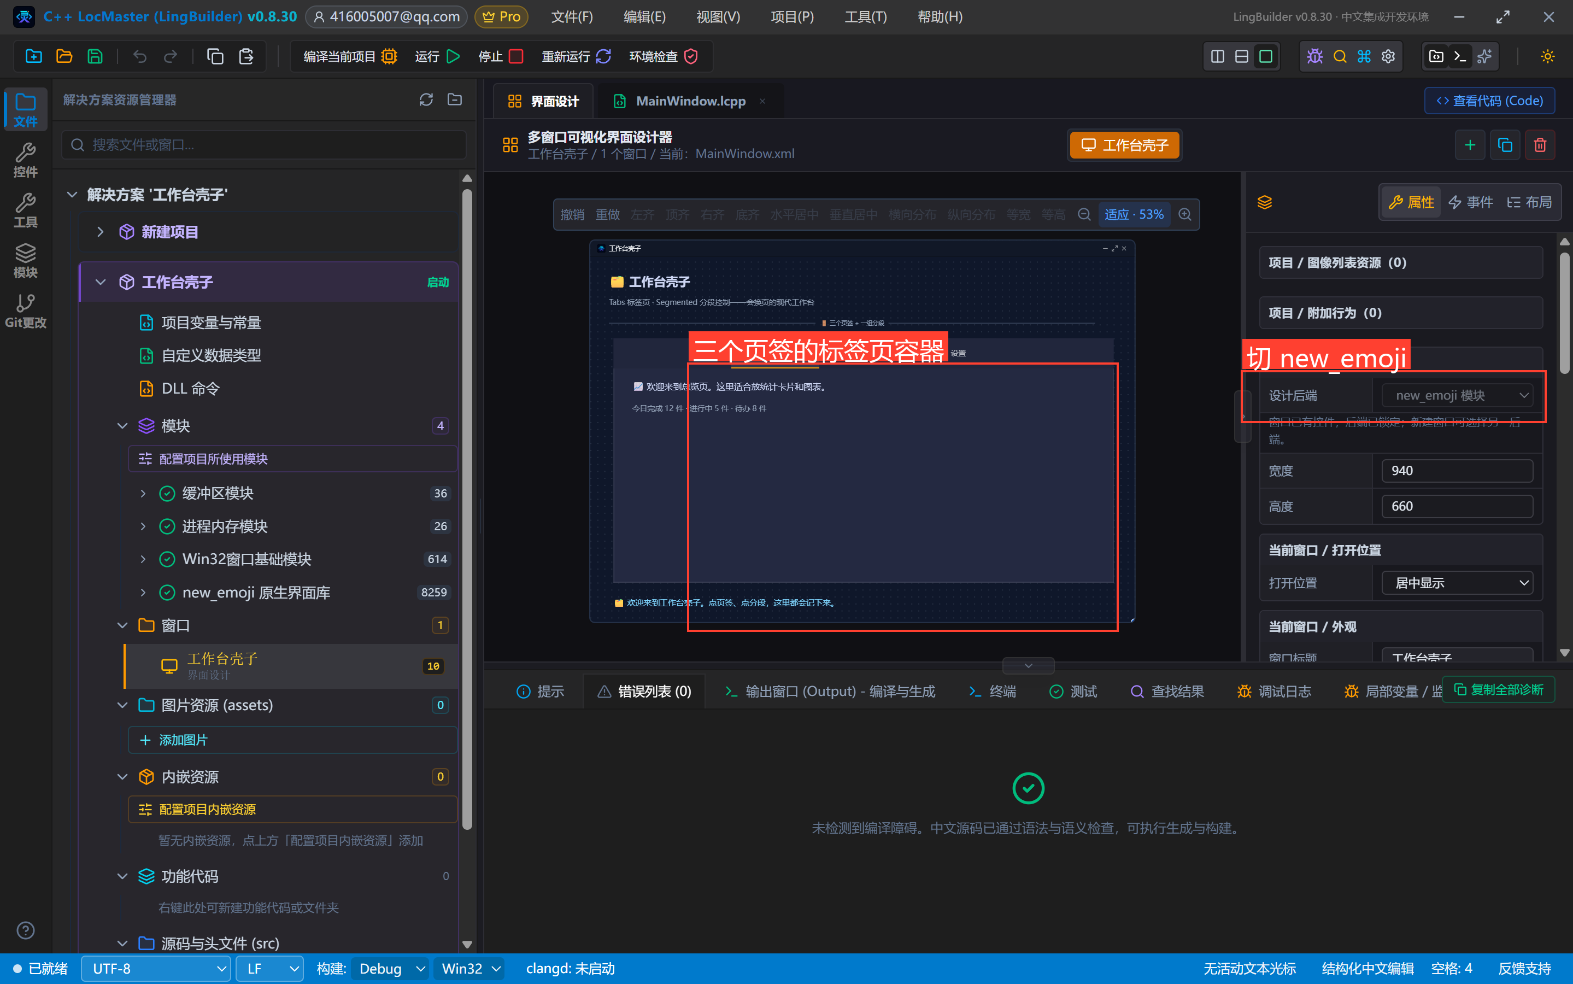Click the undo arrow in the top toolbar
The height and width of the screenshot is (984, 1573).
pyautogui.click(x=140, y=57)
